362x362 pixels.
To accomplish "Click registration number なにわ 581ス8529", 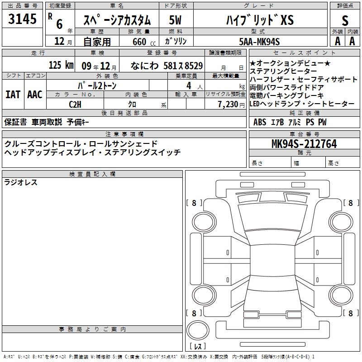I will coord(167,66).
